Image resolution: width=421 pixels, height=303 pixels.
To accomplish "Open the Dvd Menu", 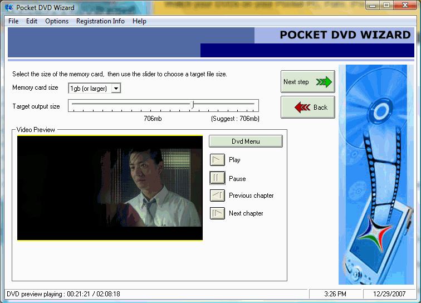I will click(x=246, y=141).
